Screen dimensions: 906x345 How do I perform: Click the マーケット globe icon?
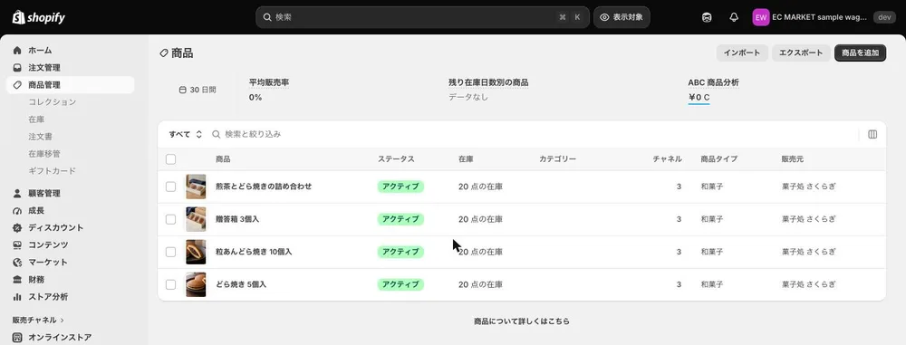click(17, 263)
